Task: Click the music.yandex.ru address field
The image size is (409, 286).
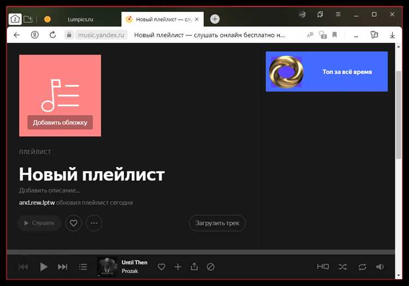Action: pos(101,35)
